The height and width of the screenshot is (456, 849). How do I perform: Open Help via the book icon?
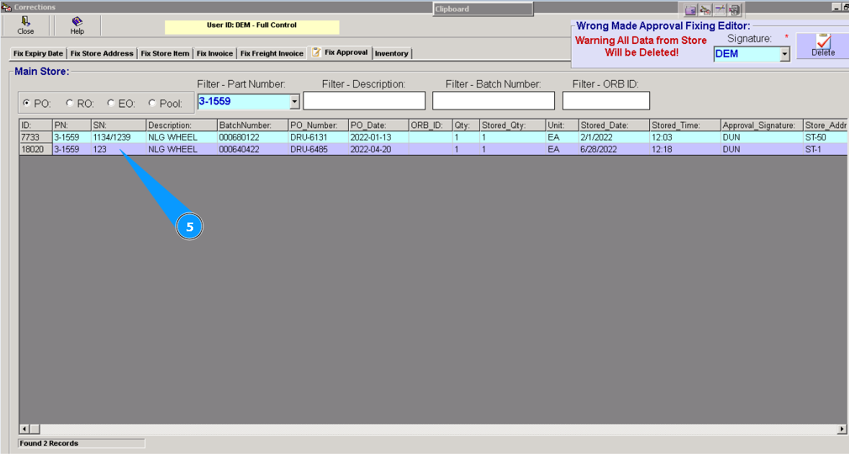(x=77, y=21)
